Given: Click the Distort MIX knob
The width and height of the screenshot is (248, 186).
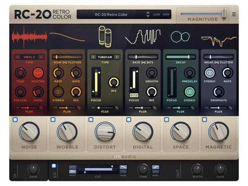Looking at the screenshot, I should pos(114,83).
